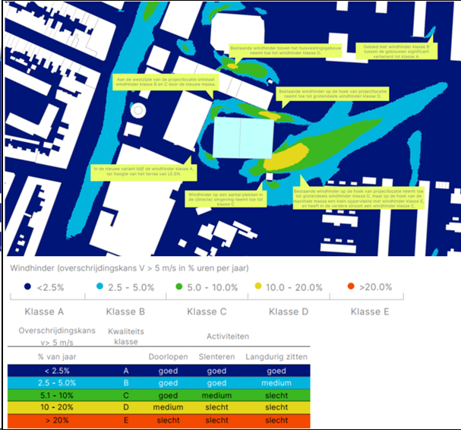Open the note about westzijde van de projectlocatie
The width and height of the screenshot is (461, 430).
click(x=166, y=82)
